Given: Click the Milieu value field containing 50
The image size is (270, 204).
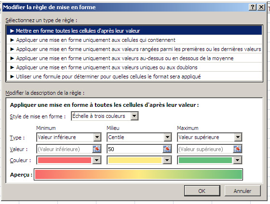Looking at the screenshot, I should [x=135, y=149].
